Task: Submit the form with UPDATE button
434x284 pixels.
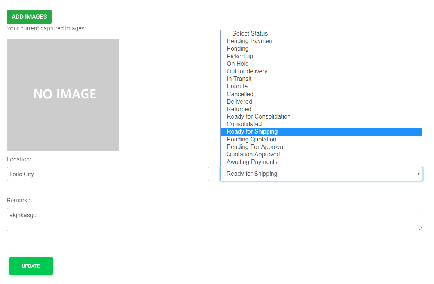Action: tap(31, 266)
